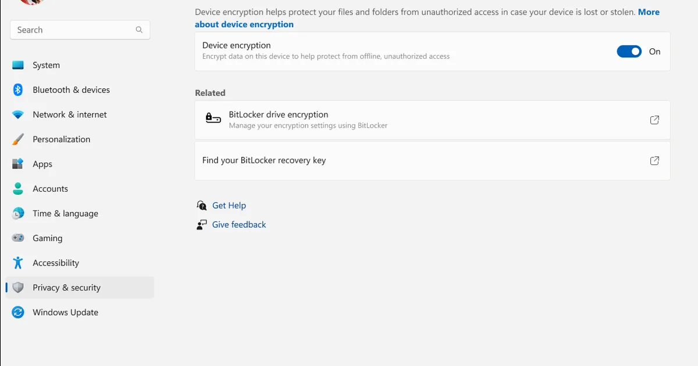Viewport: 698px width, 366px height.
Task: Select Gaming in sidebar
Action: point(80,238)
